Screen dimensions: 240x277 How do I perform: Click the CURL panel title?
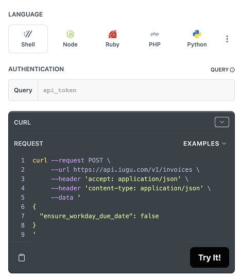tap(22, 122)
